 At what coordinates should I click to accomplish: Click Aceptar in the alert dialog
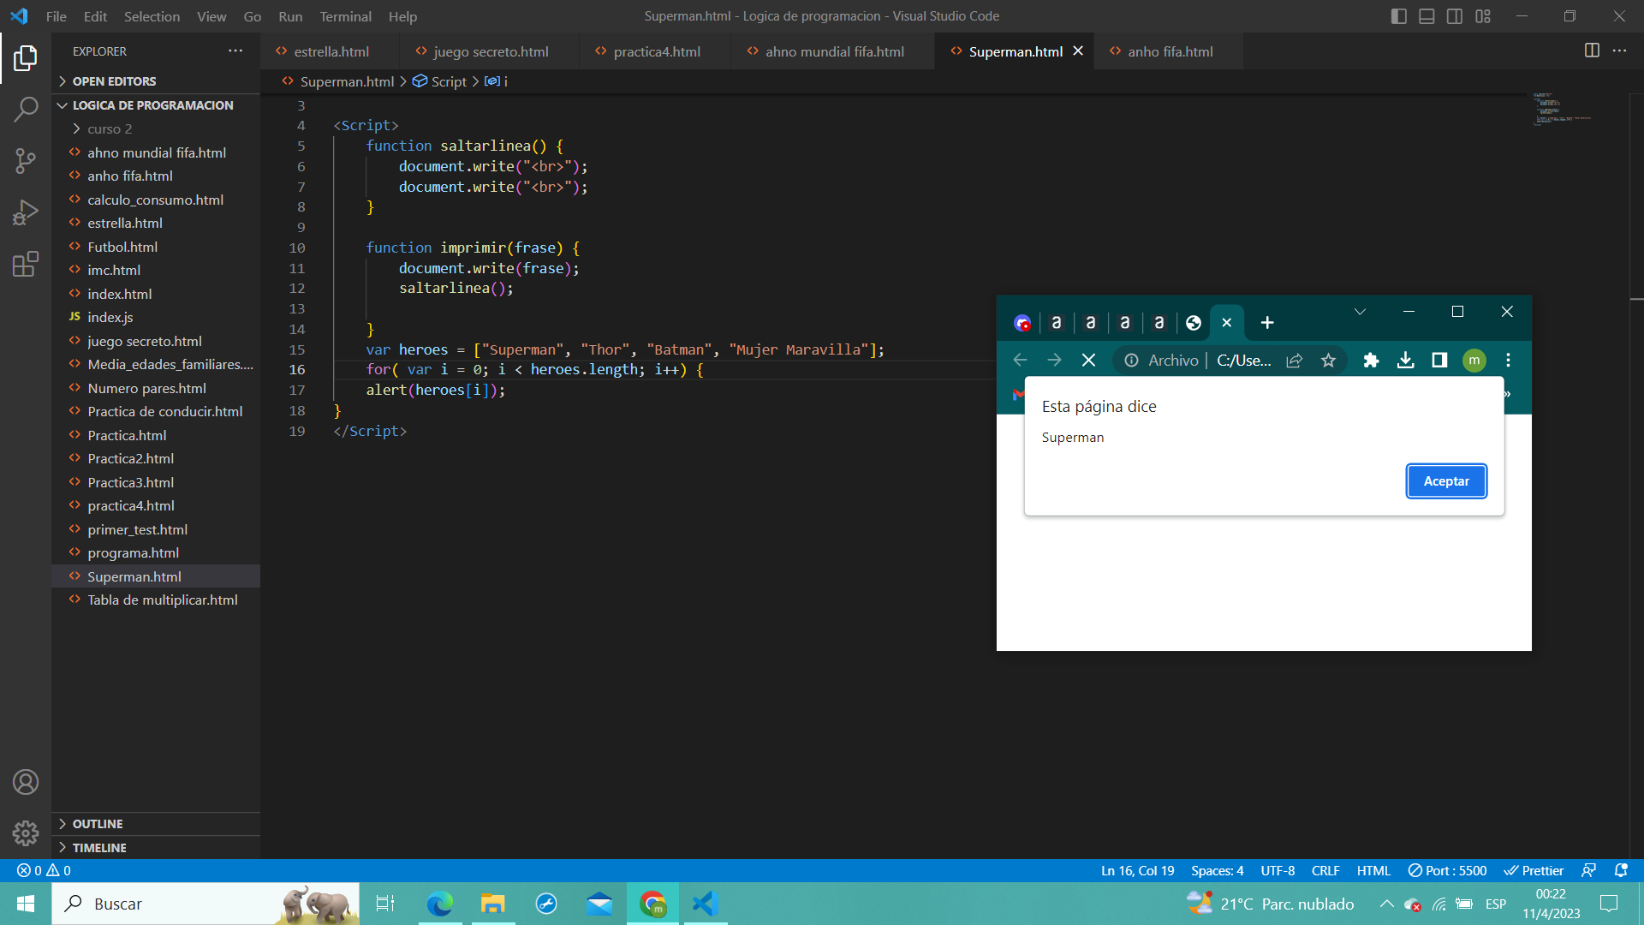[1446, 481]
